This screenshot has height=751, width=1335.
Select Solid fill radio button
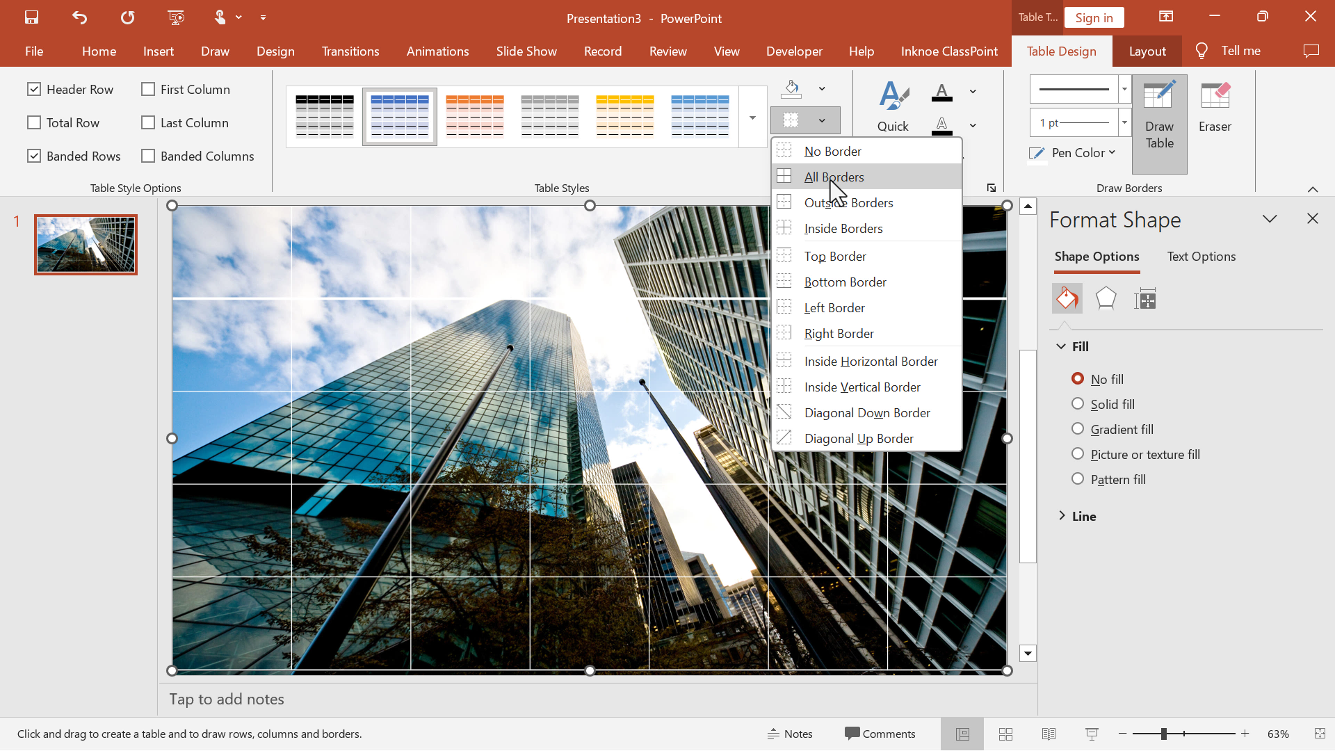pyautogui.click(x=1078, y=403)
